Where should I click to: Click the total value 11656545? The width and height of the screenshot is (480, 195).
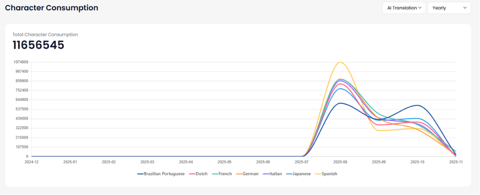coord(38,45)
